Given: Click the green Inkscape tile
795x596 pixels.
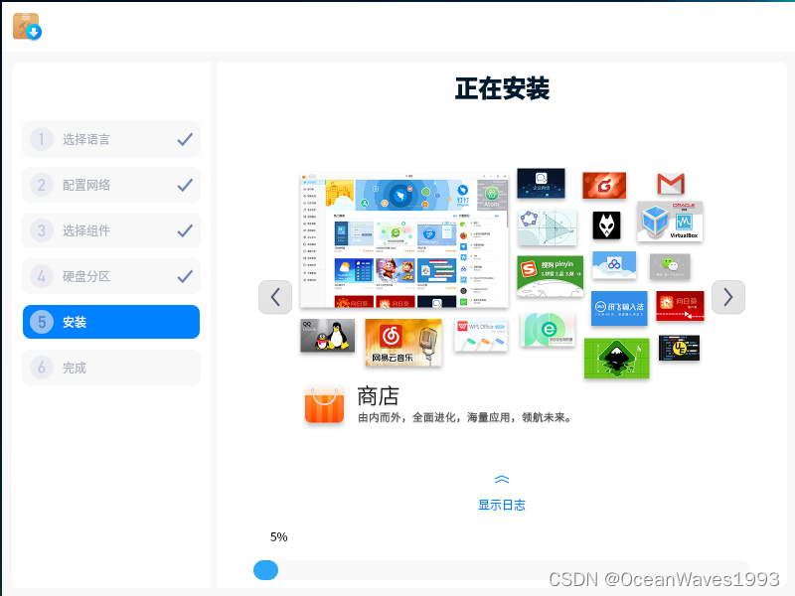Looking at the screenshot, I should click(616, 359).
